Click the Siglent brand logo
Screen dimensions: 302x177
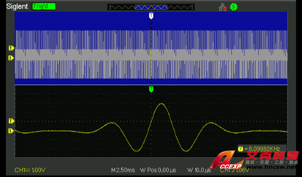pos(17,7)
